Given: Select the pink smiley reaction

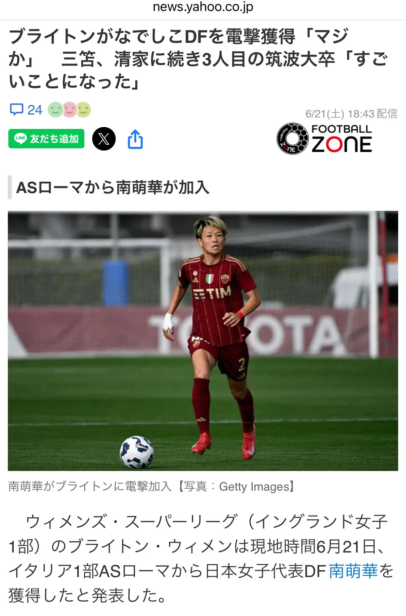Looking at the screenshot, I should pos(69,110).
